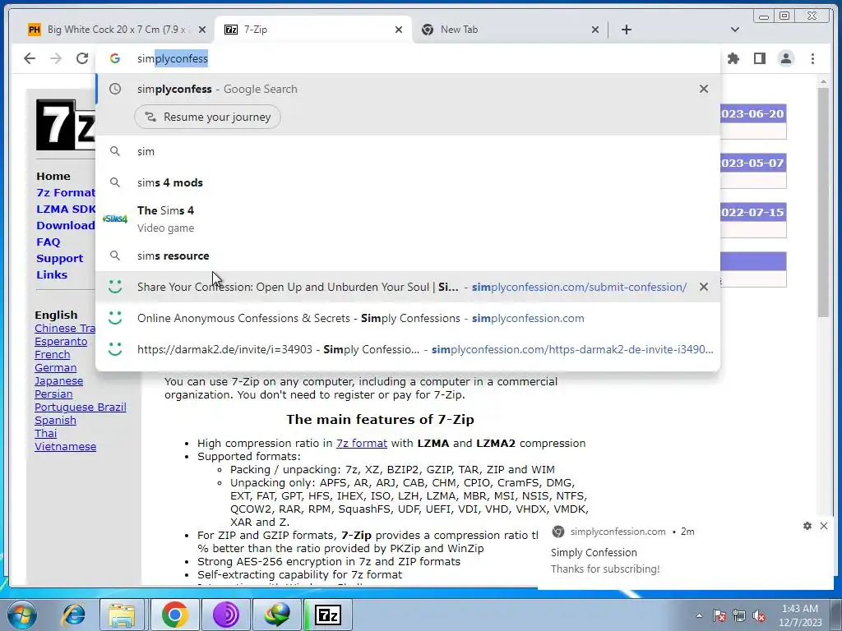Open the LZMA SDK sidebar link
The image size is (842, 631).
[x=66, y=210]
